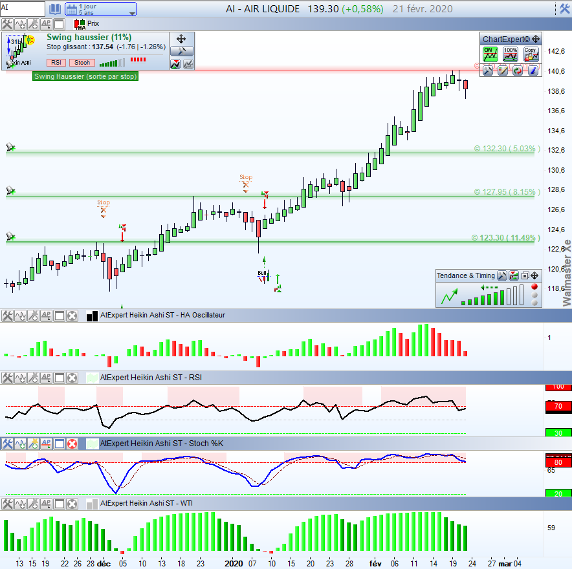Click the Bull marker below January candles
Screen dimensions: 572x569
(263, 275)
